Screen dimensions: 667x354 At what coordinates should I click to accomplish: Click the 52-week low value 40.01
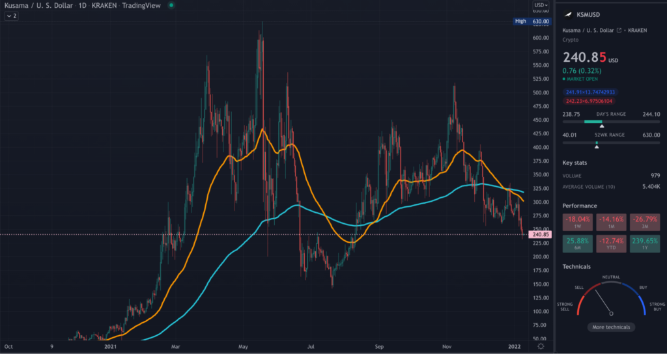pyautogui.click(x=569, y=135)
